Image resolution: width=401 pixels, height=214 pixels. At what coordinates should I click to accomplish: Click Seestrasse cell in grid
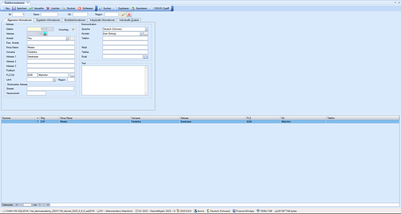(212, 122)
